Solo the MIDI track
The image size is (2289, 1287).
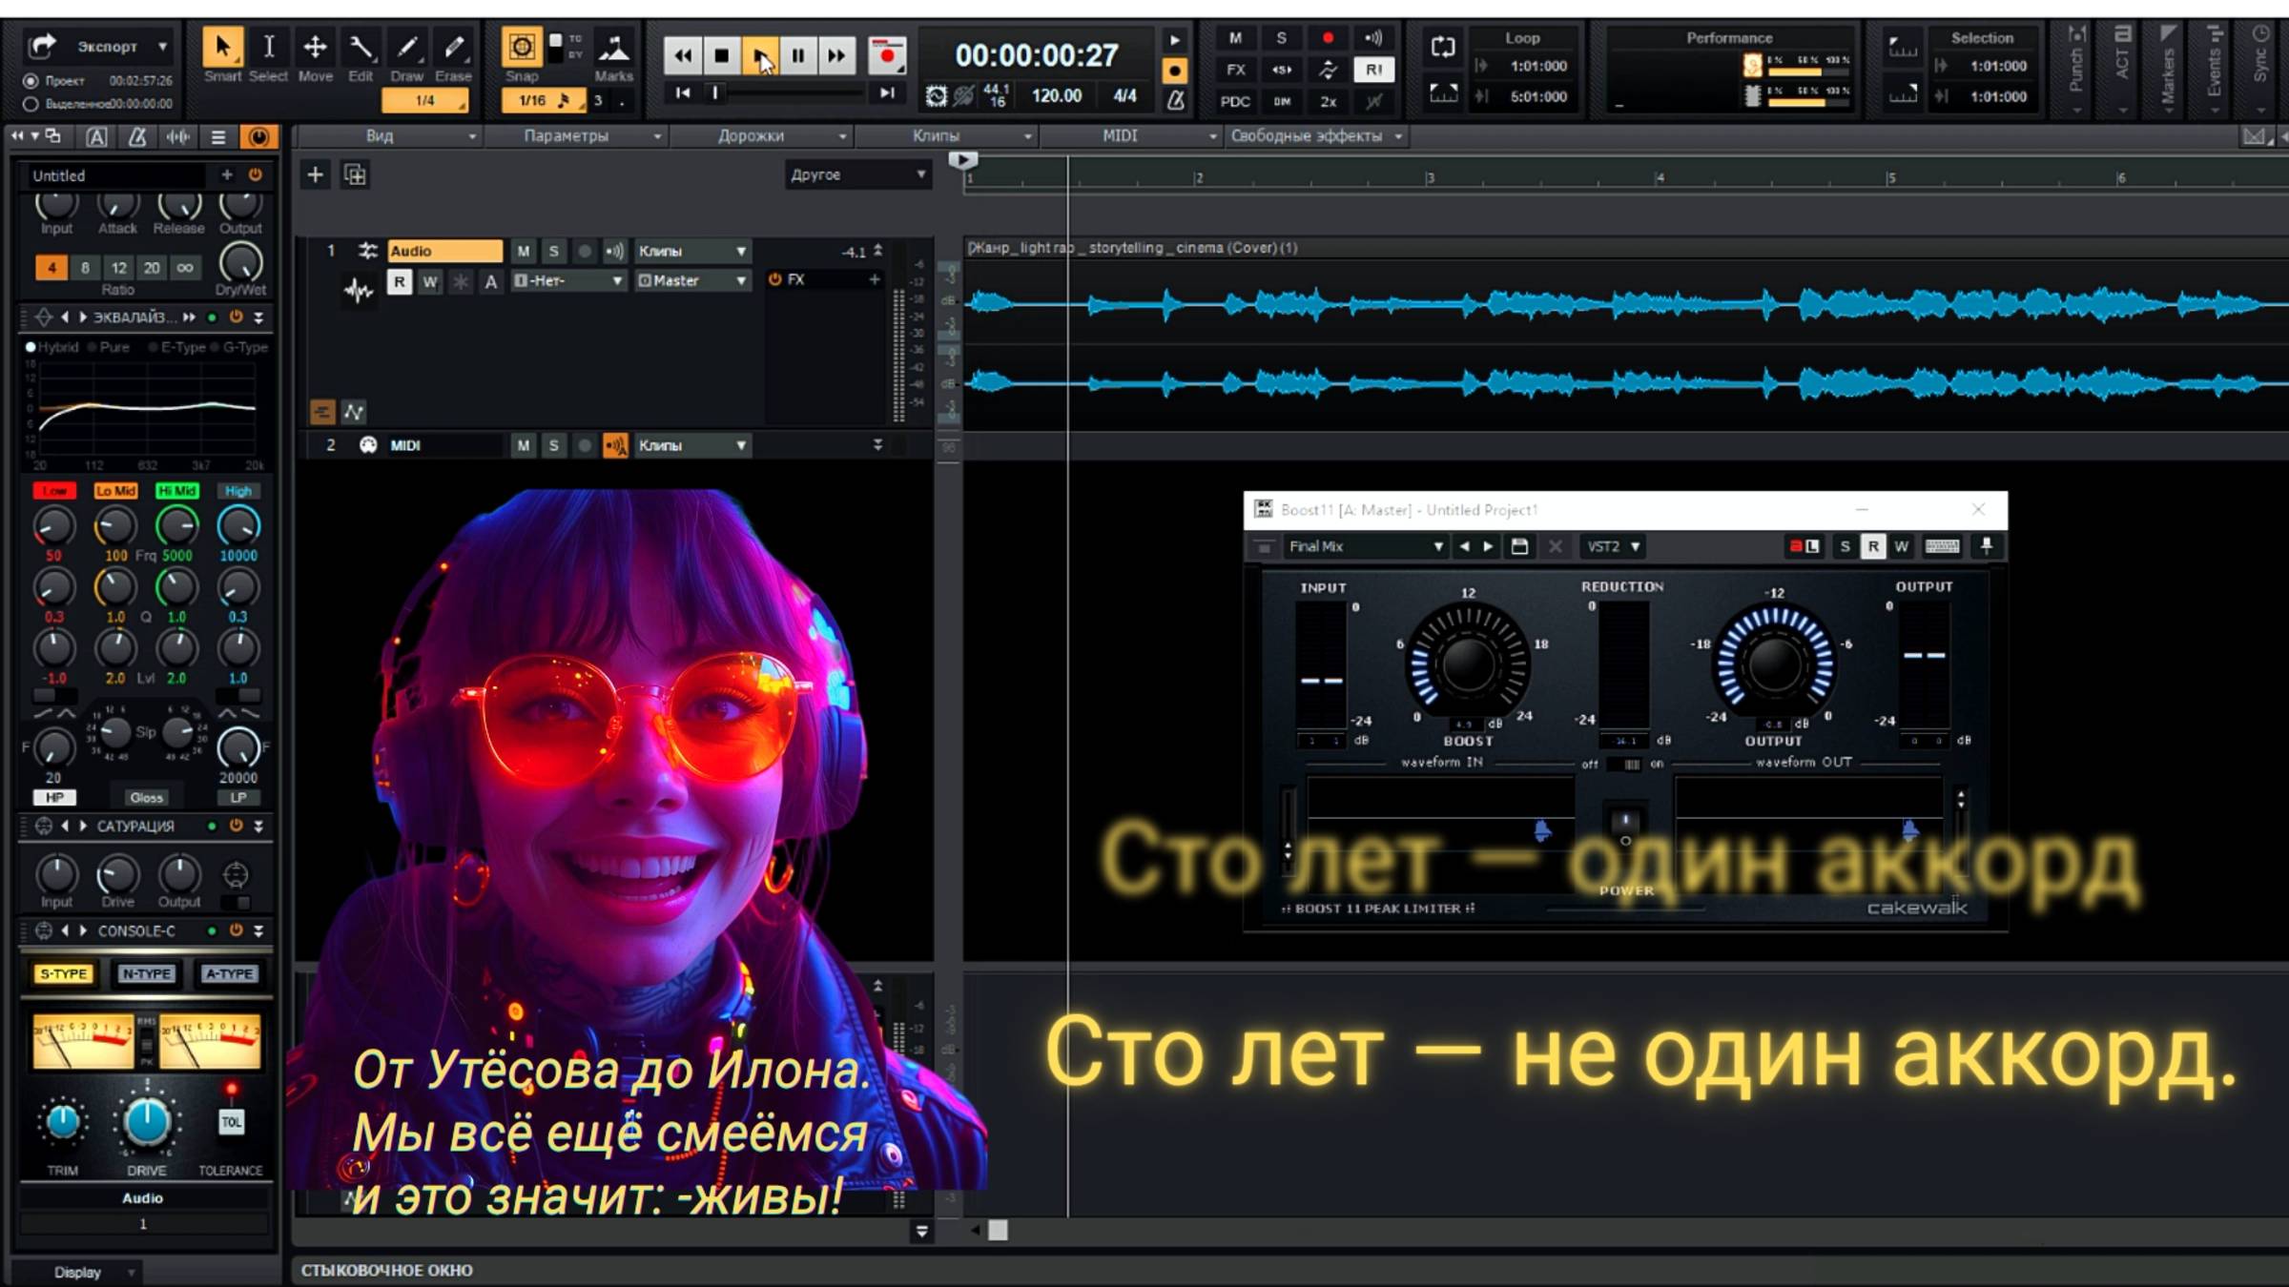click(553, 445)
